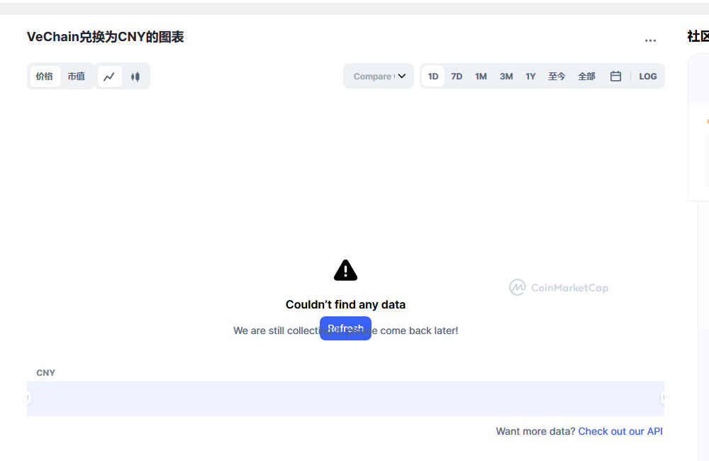Set the chart range to 1Y
The height and width of the screenshot is (461, 709).
(530, 76)
